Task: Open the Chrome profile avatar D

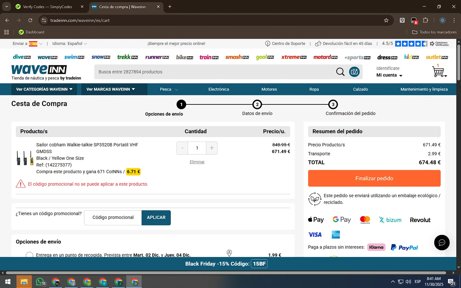Action: (443, 20)
